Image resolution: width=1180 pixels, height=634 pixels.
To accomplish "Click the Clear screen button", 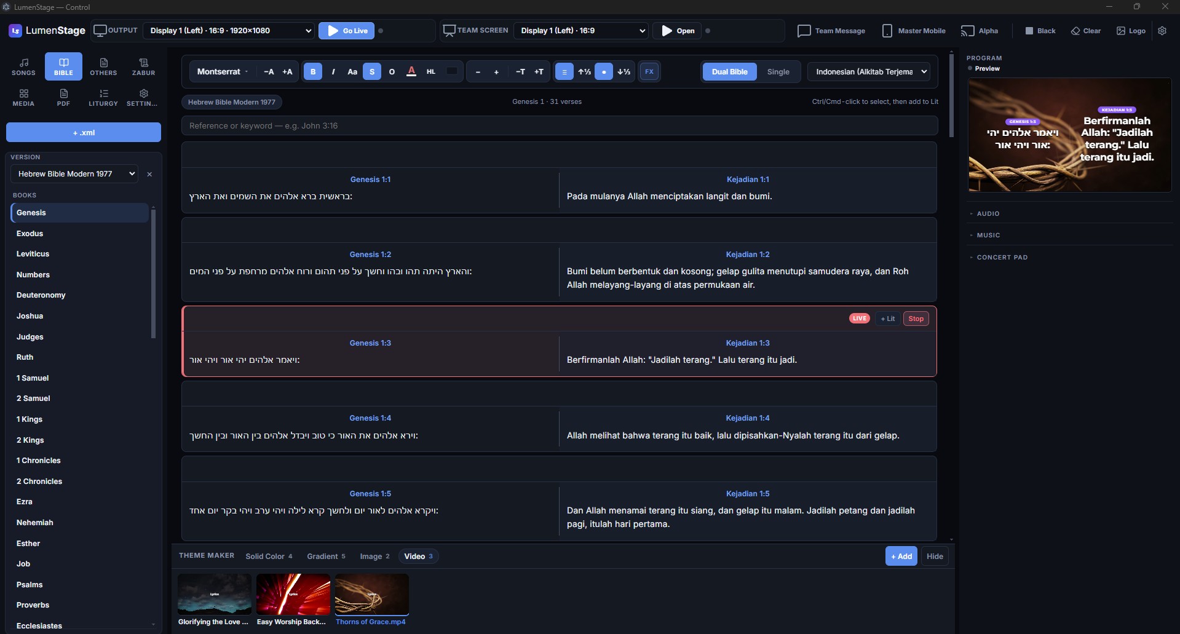I will [1086, 31].
